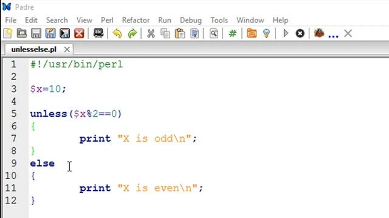Click the Open Example icon
The image size is (389, 218).
pyautogui.click(x=98, y=33)
